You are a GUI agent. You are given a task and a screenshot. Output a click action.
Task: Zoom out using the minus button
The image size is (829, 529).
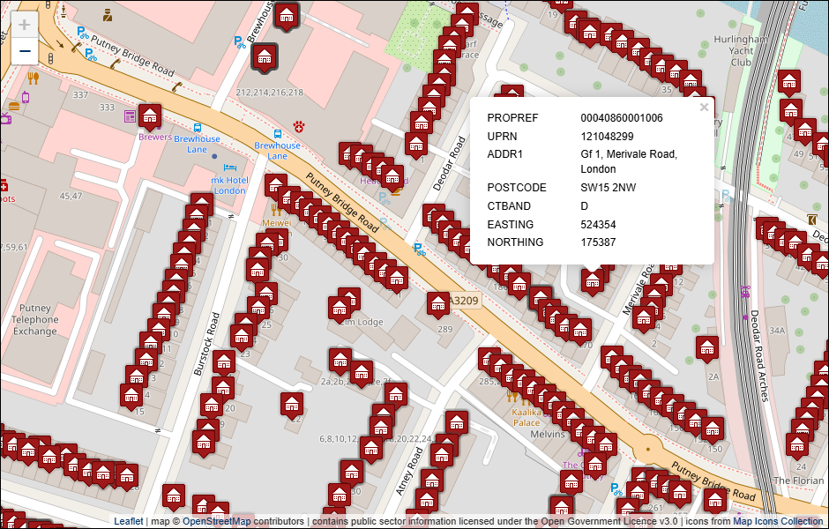tap(25, 51)
